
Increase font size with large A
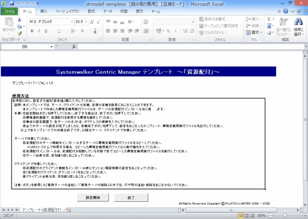[92, 22]
